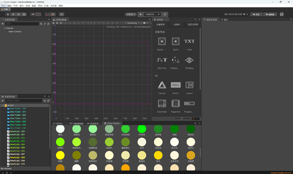Open the Edit menu in menu bar
The height and width of the screenshot is (174, 293).
9,6
